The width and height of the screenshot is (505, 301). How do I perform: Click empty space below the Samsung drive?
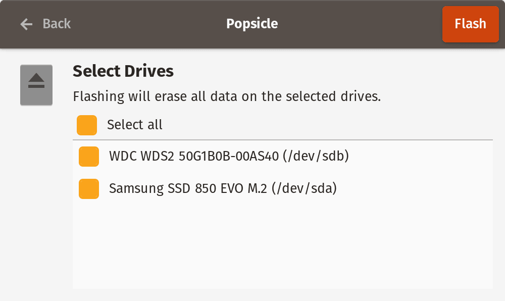click(x=283, y=242)
